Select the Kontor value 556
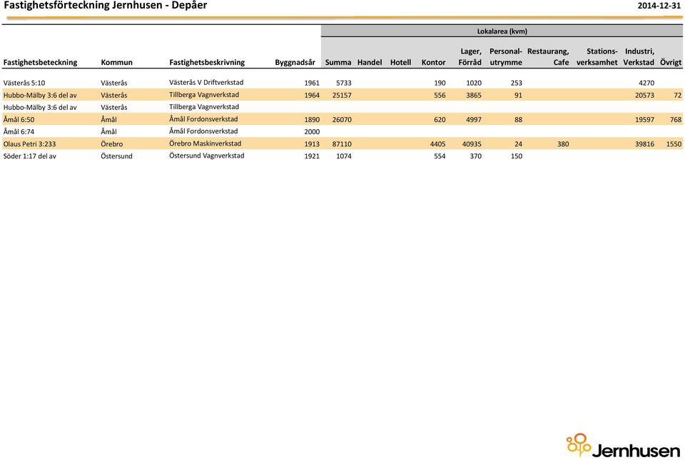685x460 pixels. point(440,95)
